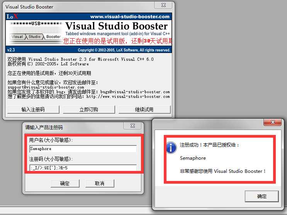The image size is (287, 215).
Task: Close the registration success message box
Action: [272, 122]
